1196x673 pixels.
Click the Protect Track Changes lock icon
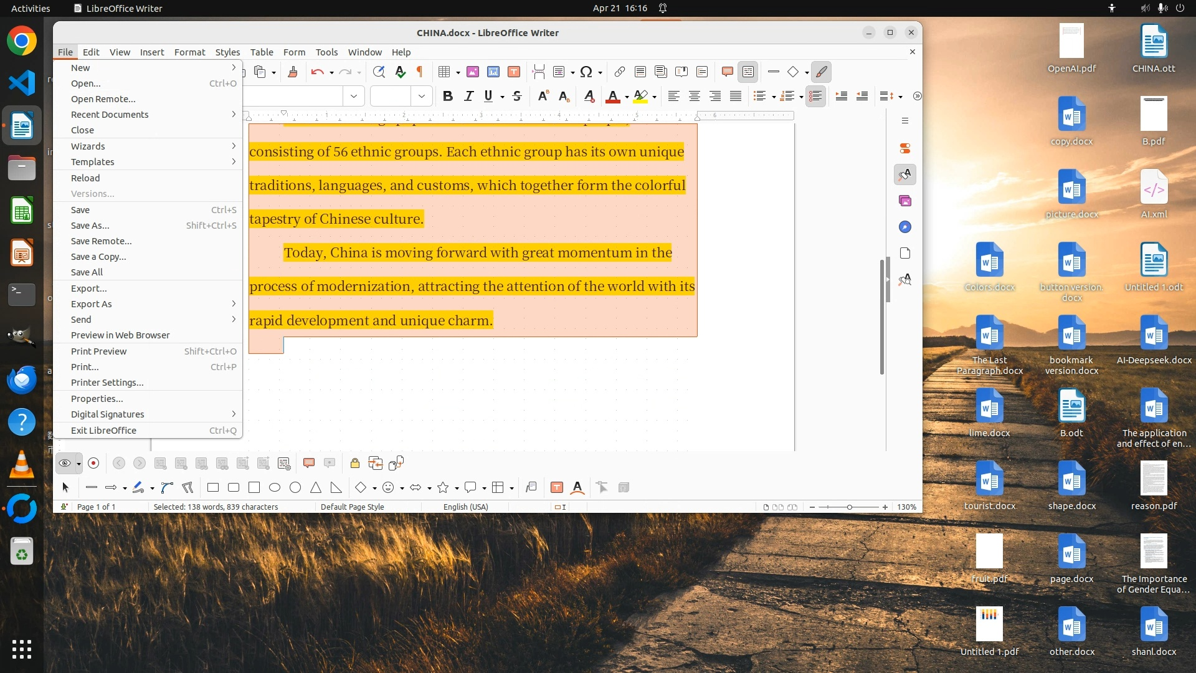[354, 463]
